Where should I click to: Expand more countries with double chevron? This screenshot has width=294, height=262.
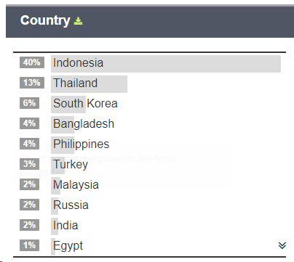tap(282, 245)
